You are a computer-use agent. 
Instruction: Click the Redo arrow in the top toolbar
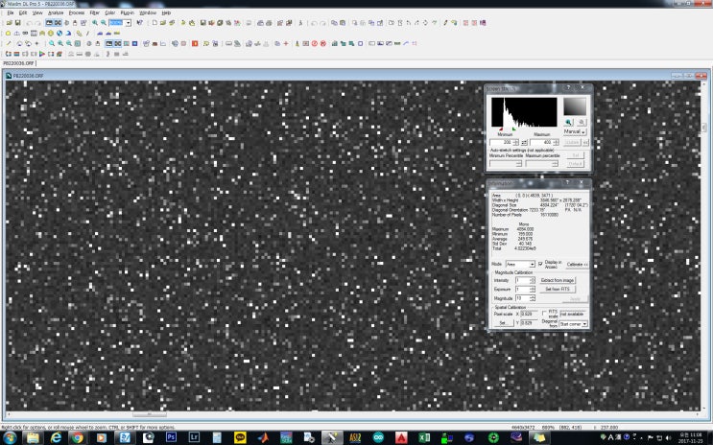click(37, 23)
